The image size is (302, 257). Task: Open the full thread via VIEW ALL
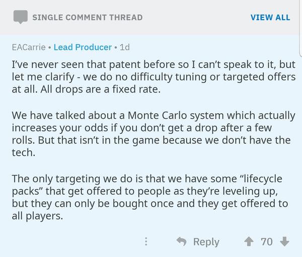coord(270,18)
